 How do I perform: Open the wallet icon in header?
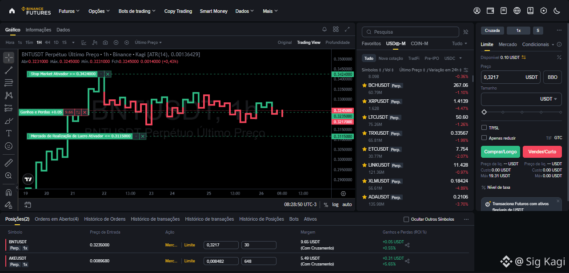click(x=490, y=11)
